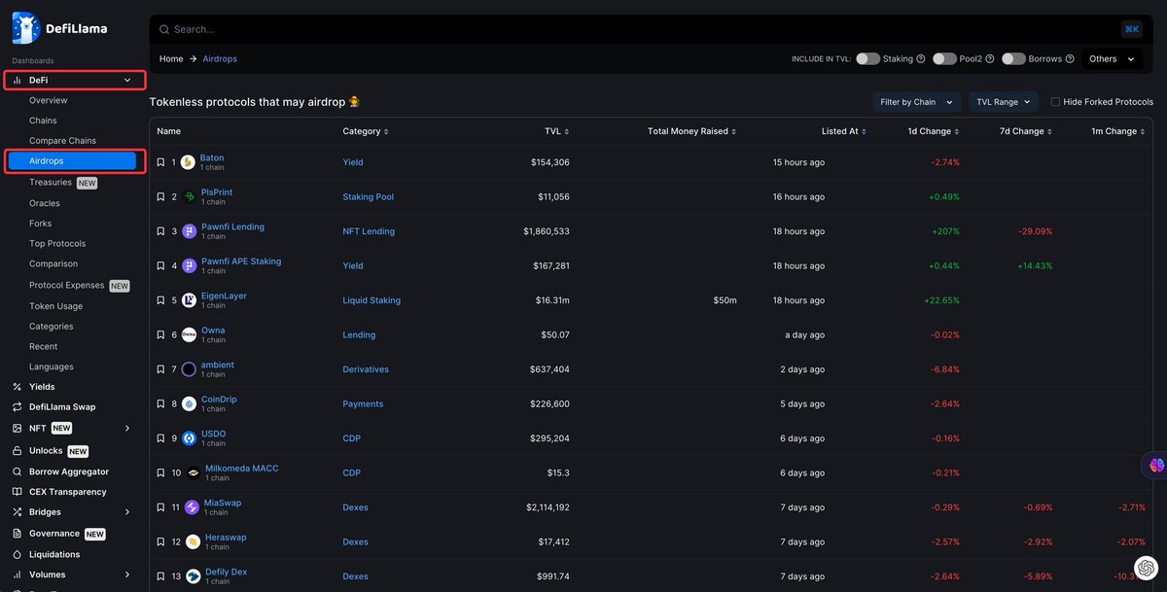Open Filter by Chain dropdown

coord(917,102)
